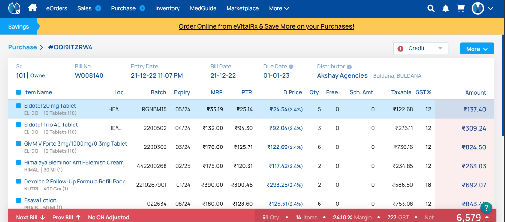Click amount ₹692.07
505x222 pixels.
pos(474,185)
